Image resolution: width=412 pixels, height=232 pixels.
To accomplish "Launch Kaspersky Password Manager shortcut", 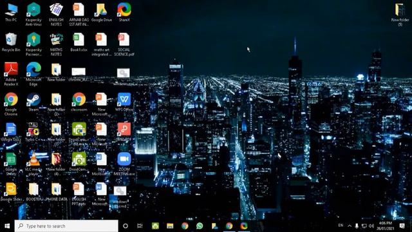I will 33,44.
